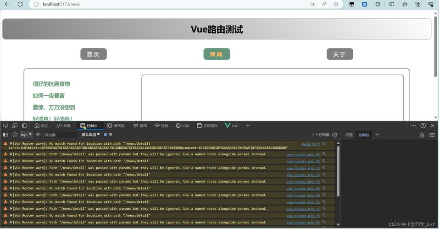The image size is (439, 229).
Task: Open Browser essentials heart icon
Action: (431, 4)
